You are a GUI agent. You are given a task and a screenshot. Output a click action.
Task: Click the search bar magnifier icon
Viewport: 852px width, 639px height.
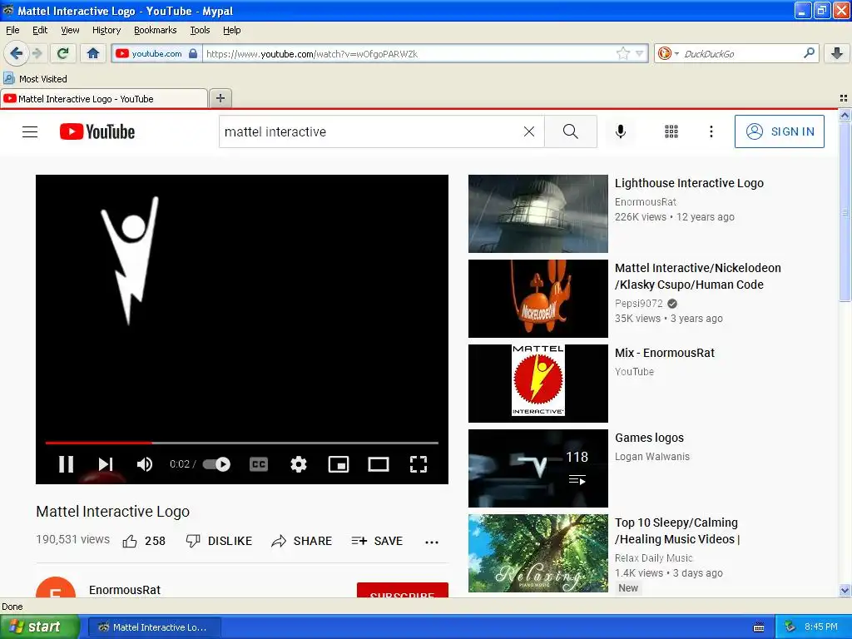809,53
